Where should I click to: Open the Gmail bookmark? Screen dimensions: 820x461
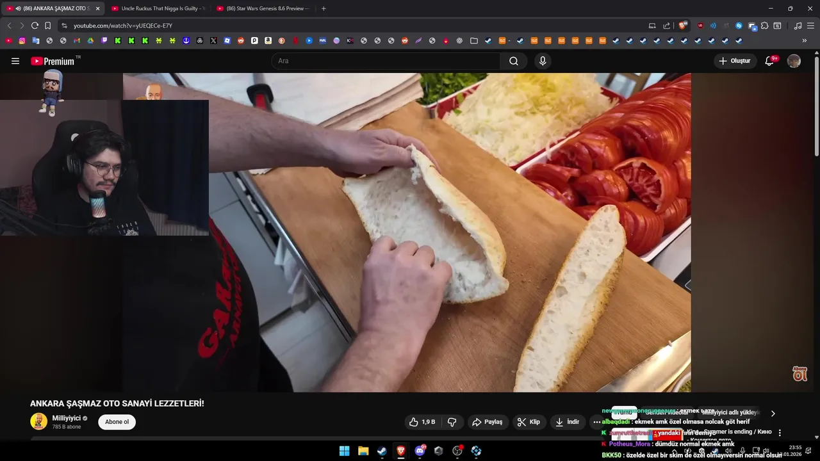click(x=77, y=40)
